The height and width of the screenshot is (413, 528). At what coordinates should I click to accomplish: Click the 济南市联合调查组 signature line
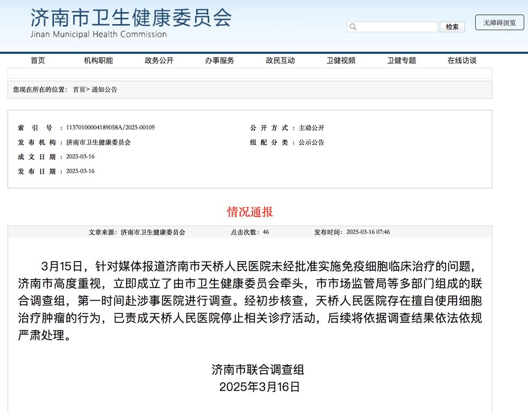(x=258, y=370)
